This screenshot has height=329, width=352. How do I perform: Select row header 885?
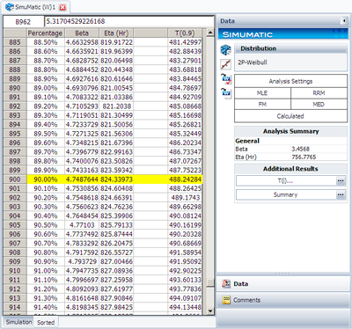(15, 42)
